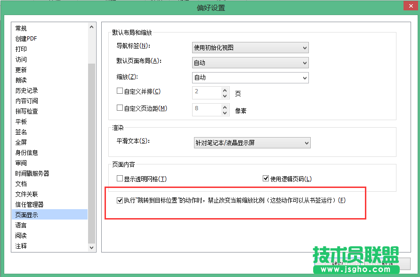Increase the 自定义并排 pages value
The width and height of the screenshot is (420, 277).
coord(225,90)
